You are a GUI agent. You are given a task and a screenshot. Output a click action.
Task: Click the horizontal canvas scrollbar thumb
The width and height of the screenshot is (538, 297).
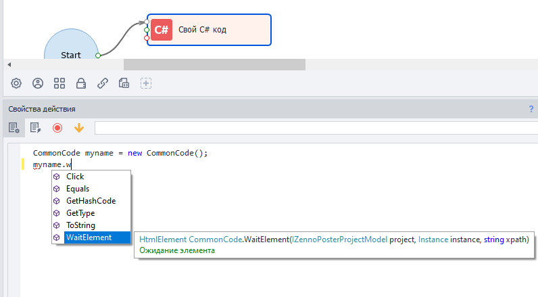(x=214, y=64)
